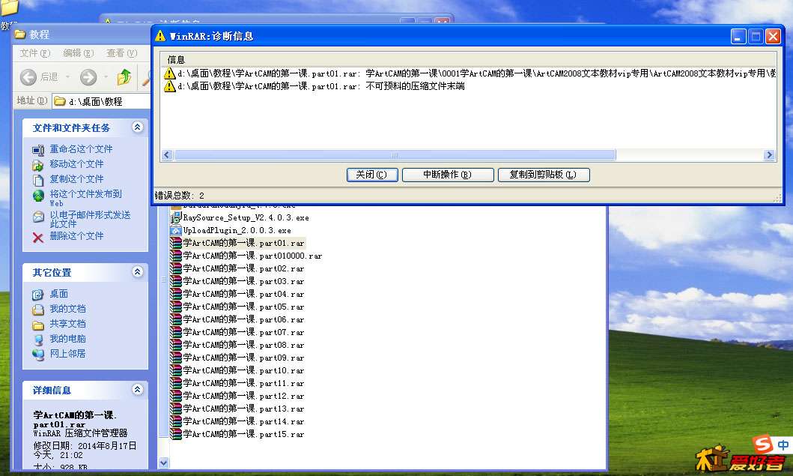The width and height of the screenshot is (793, 476).
Task: Click the 中断操作(B) button
Action: coord(448,175)
